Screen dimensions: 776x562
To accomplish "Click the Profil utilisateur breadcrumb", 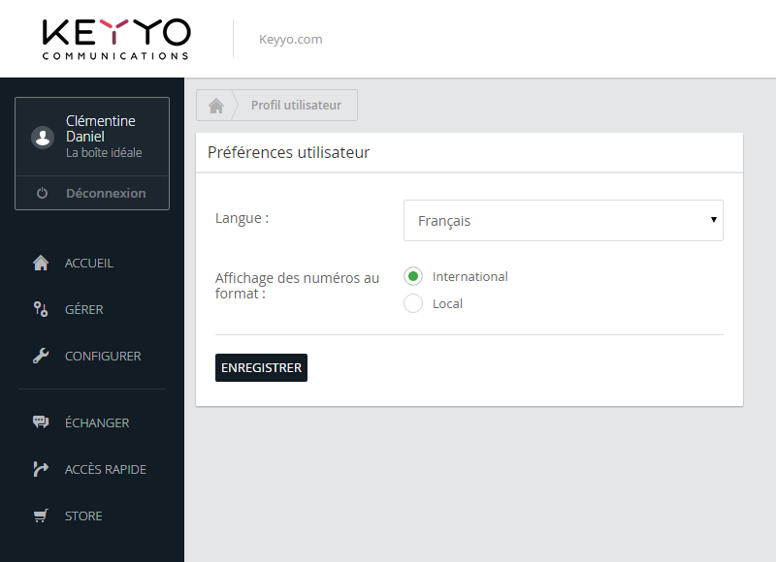I will pyautogui.click(x=296, y=106).
